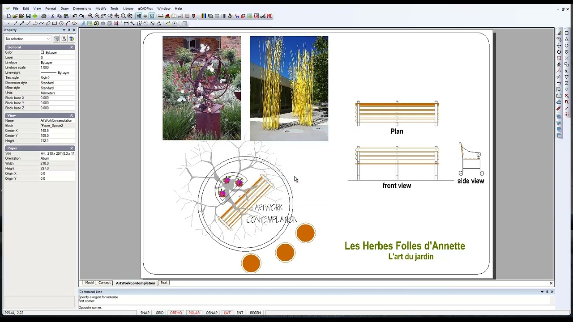
Task: Click the Opposite corner command input line
Action: (x=316, y=307)
